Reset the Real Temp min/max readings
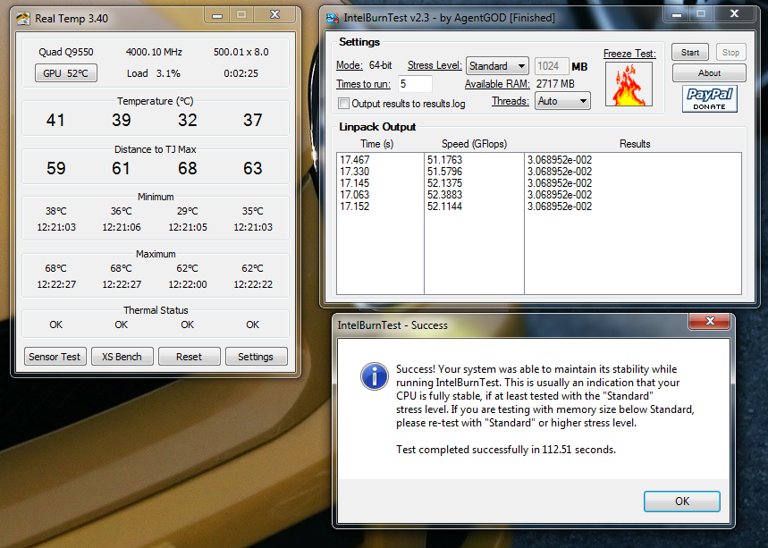 coord(189,357)
